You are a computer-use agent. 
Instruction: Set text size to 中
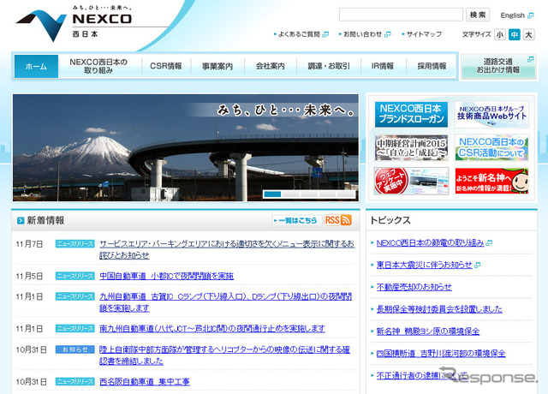click(514, 34)
